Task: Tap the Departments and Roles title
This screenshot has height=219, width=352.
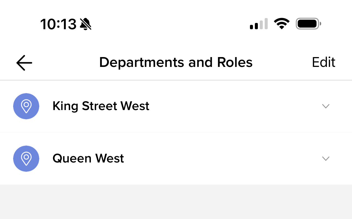Action: 176,62
